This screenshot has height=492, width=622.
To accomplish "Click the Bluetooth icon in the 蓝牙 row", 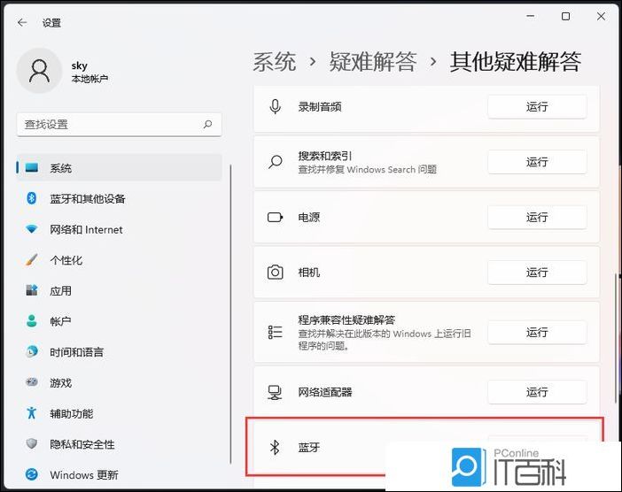I will pyautogui.click(x=275, y=447).
